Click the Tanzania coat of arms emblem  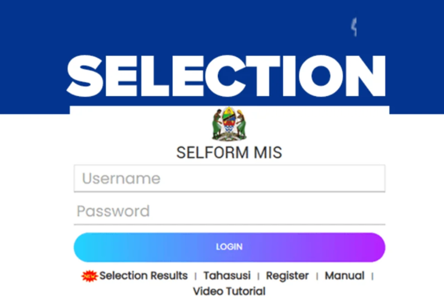click(x=229, y=124)
